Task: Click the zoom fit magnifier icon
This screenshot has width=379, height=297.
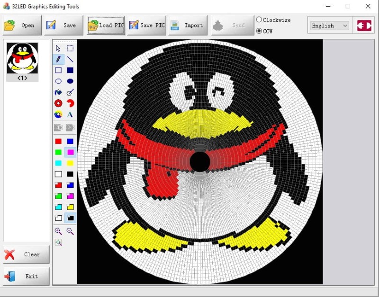Action: (x=58, y=242)
